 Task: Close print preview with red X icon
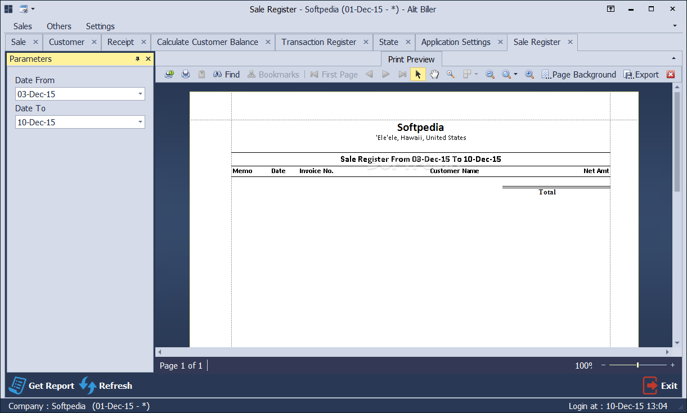(x=671, y=74)
